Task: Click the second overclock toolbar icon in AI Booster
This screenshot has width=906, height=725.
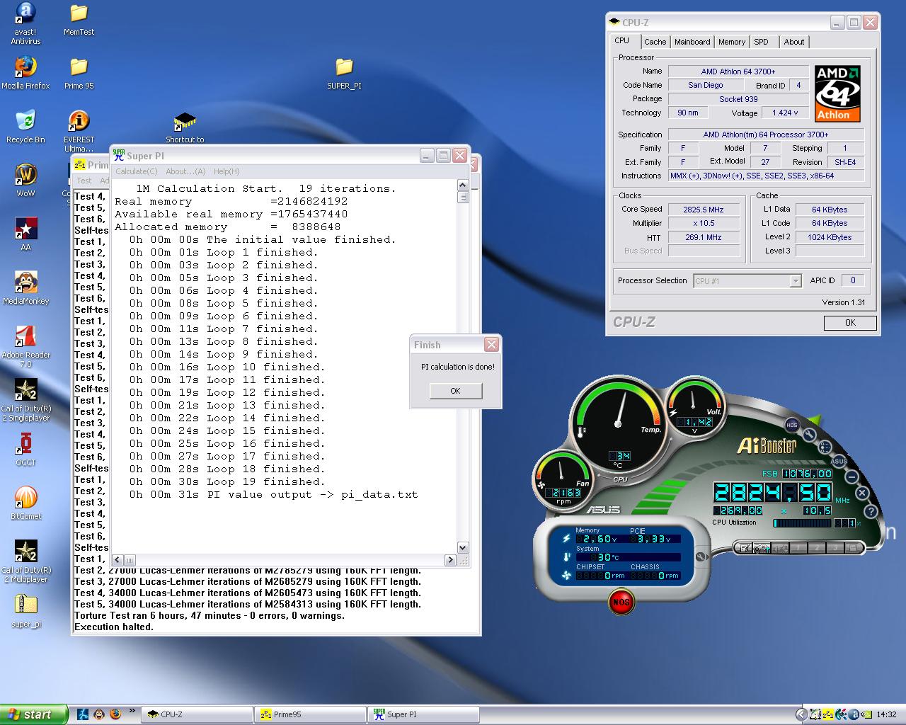Action: [762, 547]
